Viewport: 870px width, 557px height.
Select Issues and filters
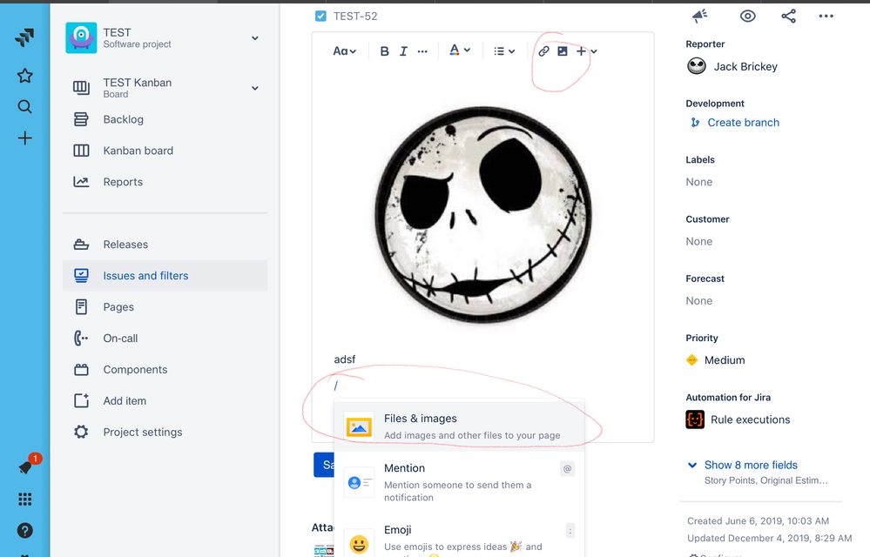click(x=165, y=275)
